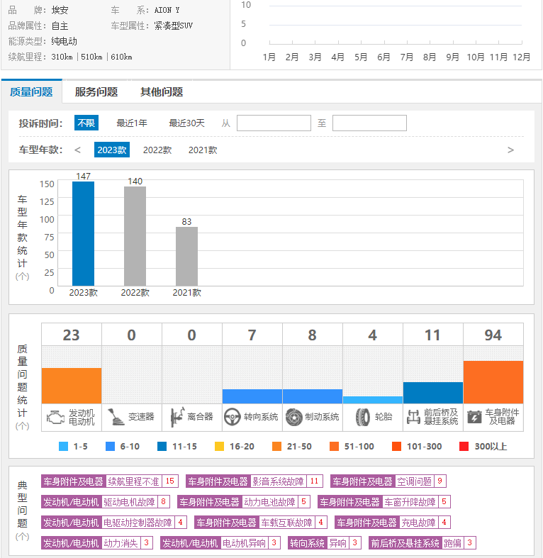Open the 其他问题 tab

tap(162, 92)
